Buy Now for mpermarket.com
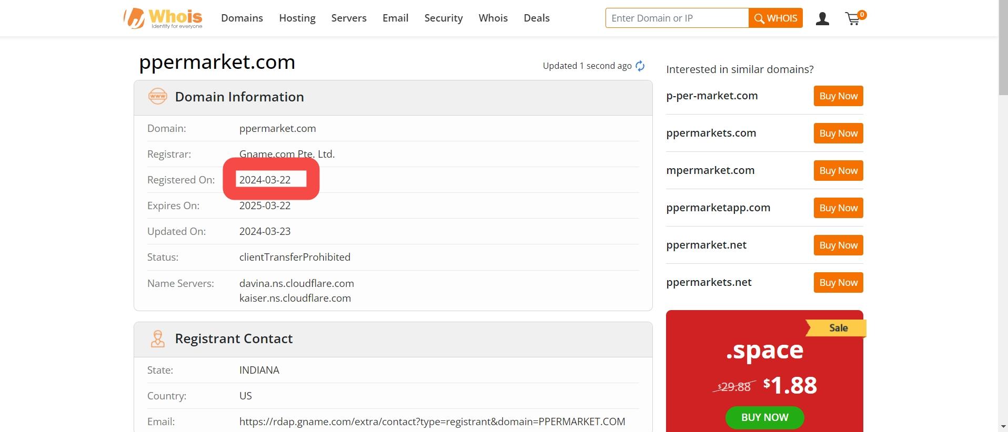This screenshot has width=1008, height=432. click(838, 170)
